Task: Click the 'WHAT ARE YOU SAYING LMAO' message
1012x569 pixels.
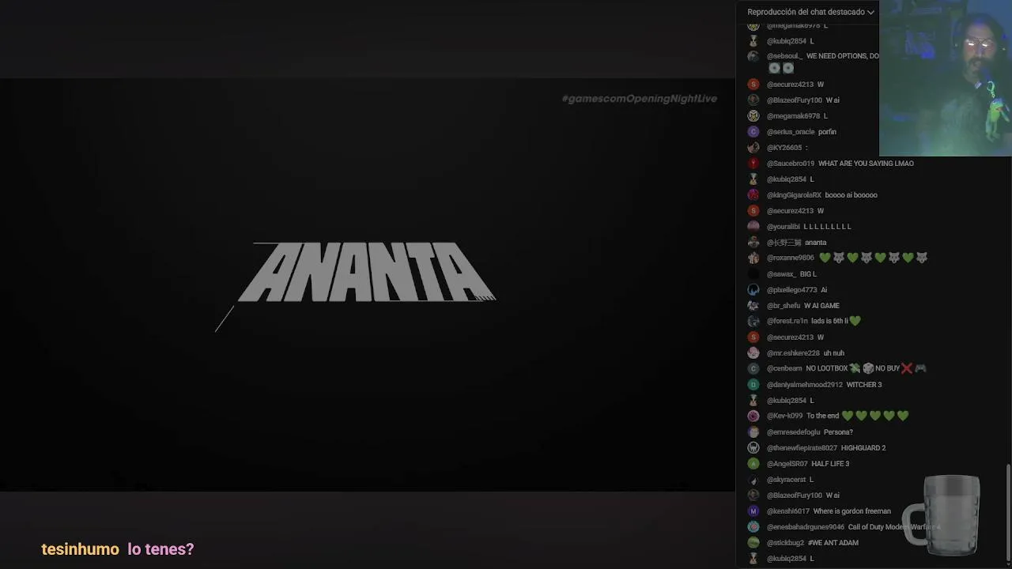Action: [x=866, y=164]
